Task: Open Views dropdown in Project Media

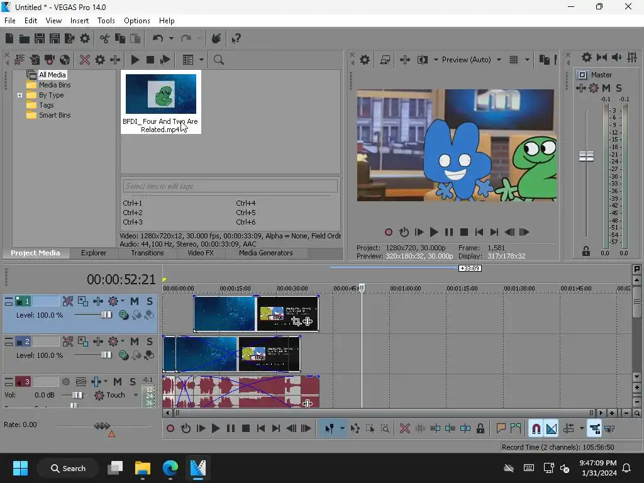Action: click(x=201, y=60)
